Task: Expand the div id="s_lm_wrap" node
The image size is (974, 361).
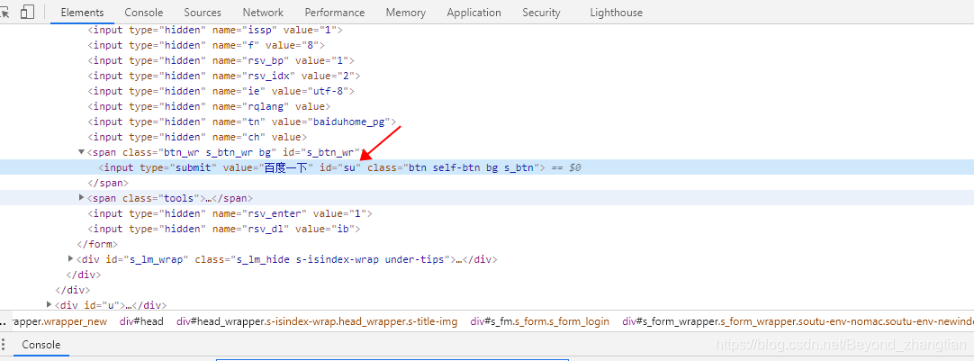Action: [71, 258]
